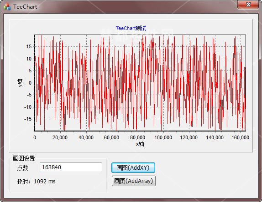Click the -10 y-axis label

click(28, 107)
